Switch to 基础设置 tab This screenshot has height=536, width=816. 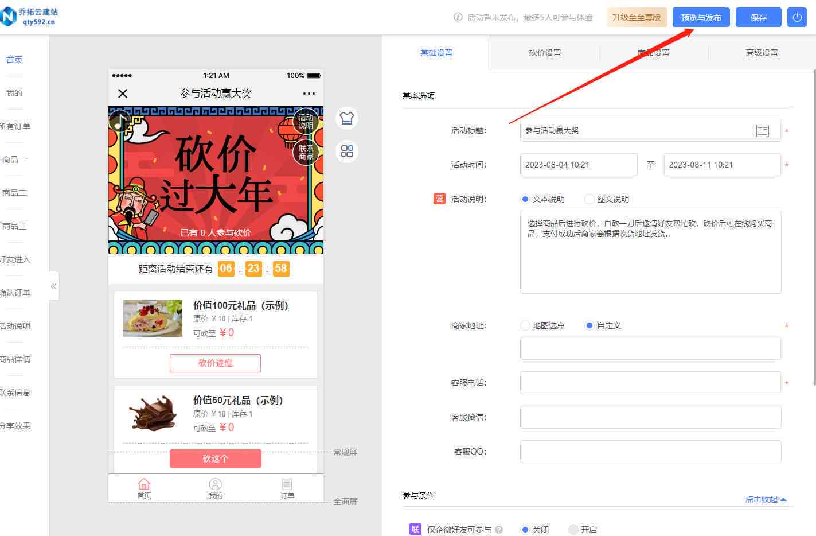click(x=436, y=53)
